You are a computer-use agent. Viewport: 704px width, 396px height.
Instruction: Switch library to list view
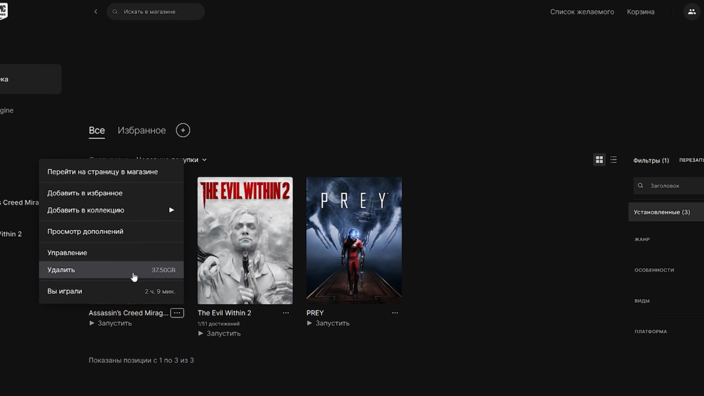(614, 159)
